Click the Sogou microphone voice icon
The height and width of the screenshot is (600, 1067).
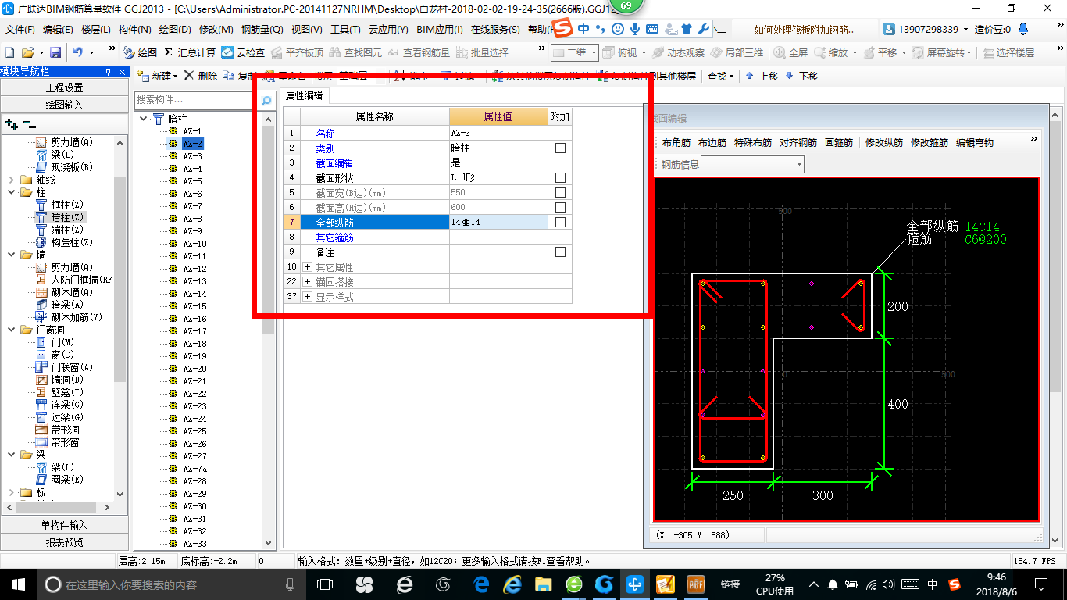point(635,29)
